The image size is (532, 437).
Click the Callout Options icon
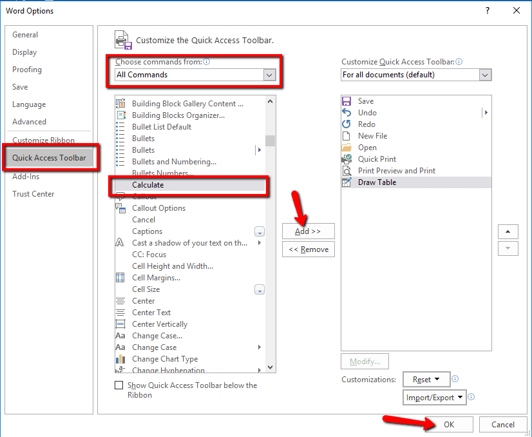coord(120,208)
